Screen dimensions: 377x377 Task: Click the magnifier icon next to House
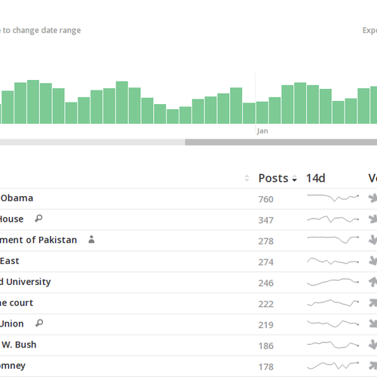tap(38, 219)
